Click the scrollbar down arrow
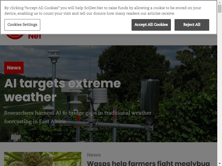Image resolution: width=222 pixels, height=166 pixels. (220, 164)
